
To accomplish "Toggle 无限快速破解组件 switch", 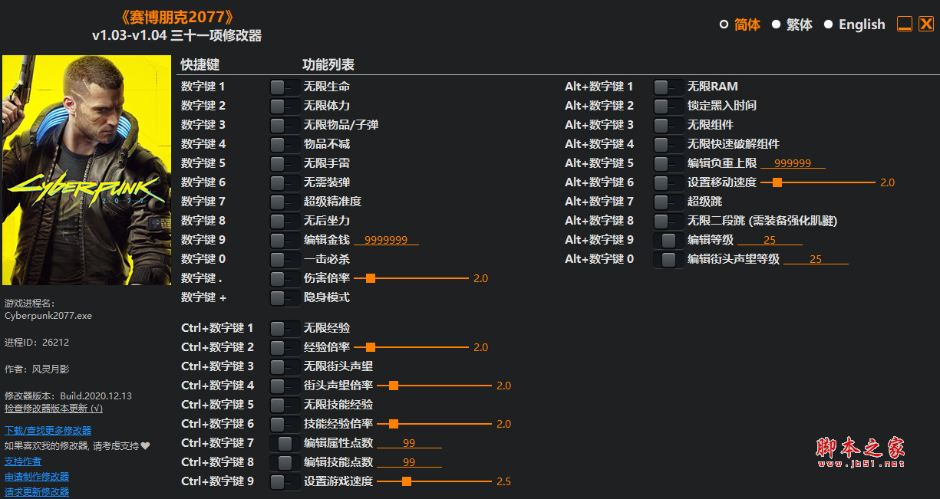I will pyautogui.click(x=668, y=144).
